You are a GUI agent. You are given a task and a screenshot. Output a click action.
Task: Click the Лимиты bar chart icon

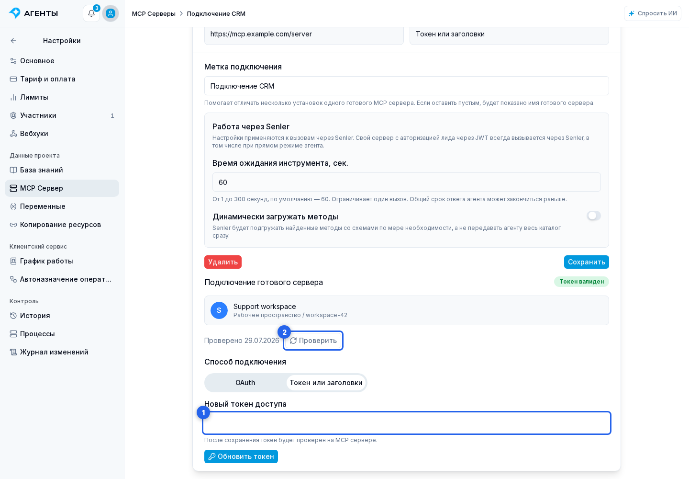tap(13, 97)
